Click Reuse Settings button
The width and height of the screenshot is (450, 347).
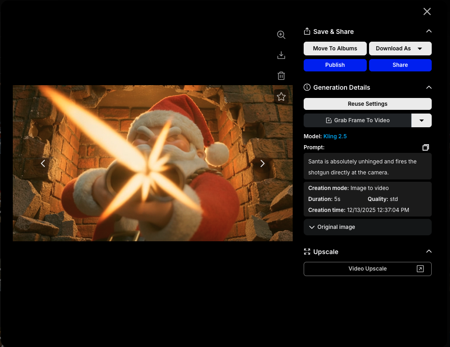[367, 104]
